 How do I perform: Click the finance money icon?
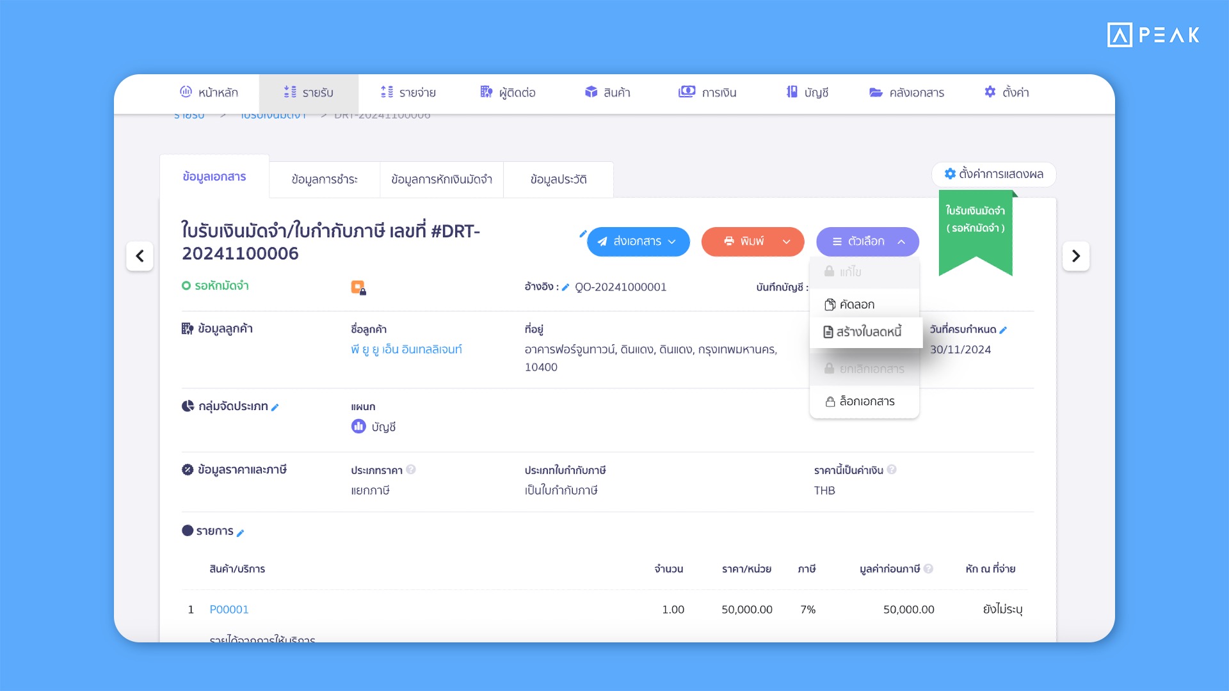687,91
